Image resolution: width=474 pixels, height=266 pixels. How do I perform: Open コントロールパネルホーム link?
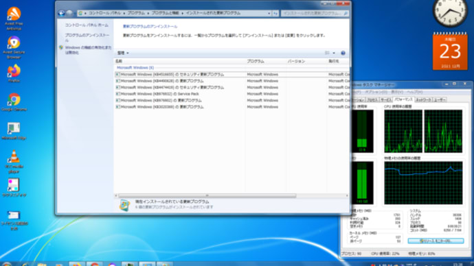click(87, 25)
